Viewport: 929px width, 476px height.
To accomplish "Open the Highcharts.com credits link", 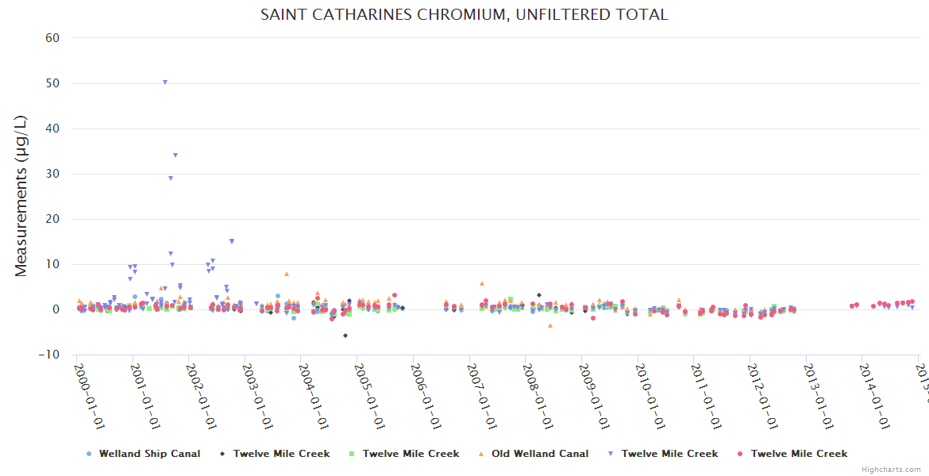I will pos(893,470).
